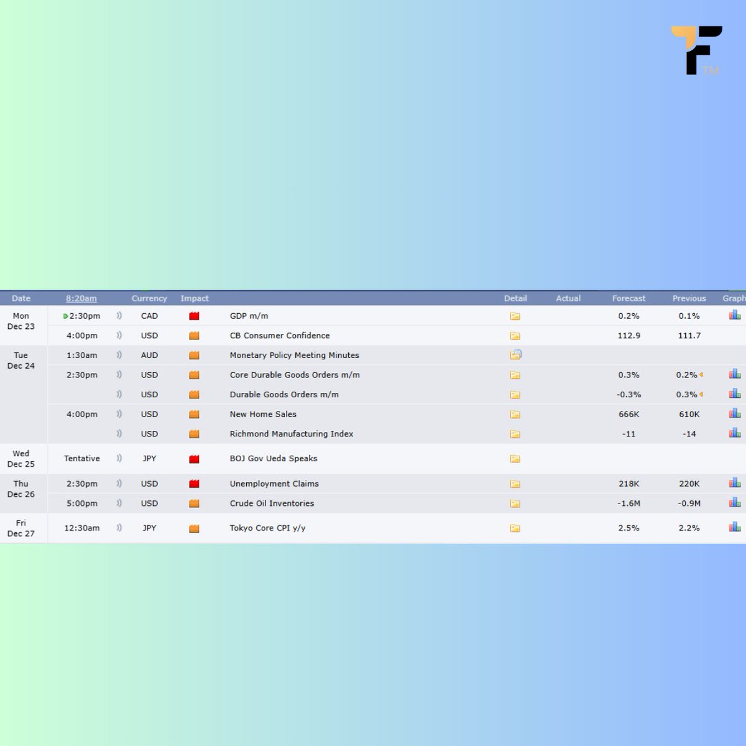The width and height of the screenshot is (746, 746).
Task: Open the Durable Goods Orders m/m event
Action: (x=284, y=395)
